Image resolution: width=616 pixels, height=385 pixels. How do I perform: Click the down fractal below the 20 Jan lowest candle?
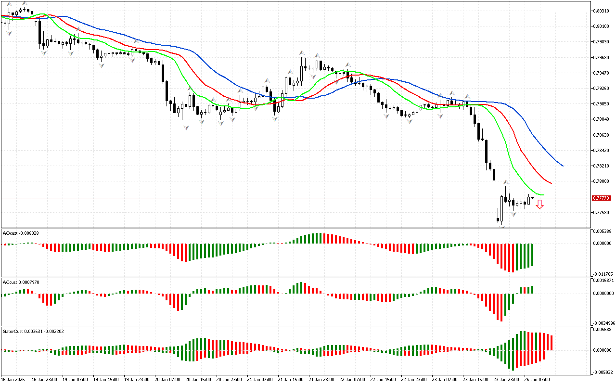pos(186,128)
